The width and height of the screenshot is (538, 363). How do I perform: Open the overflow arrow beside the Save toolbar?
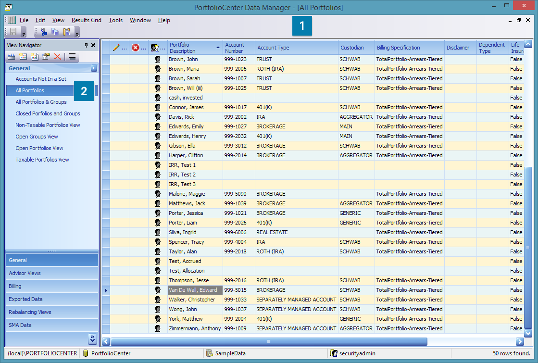coord(24,33)
